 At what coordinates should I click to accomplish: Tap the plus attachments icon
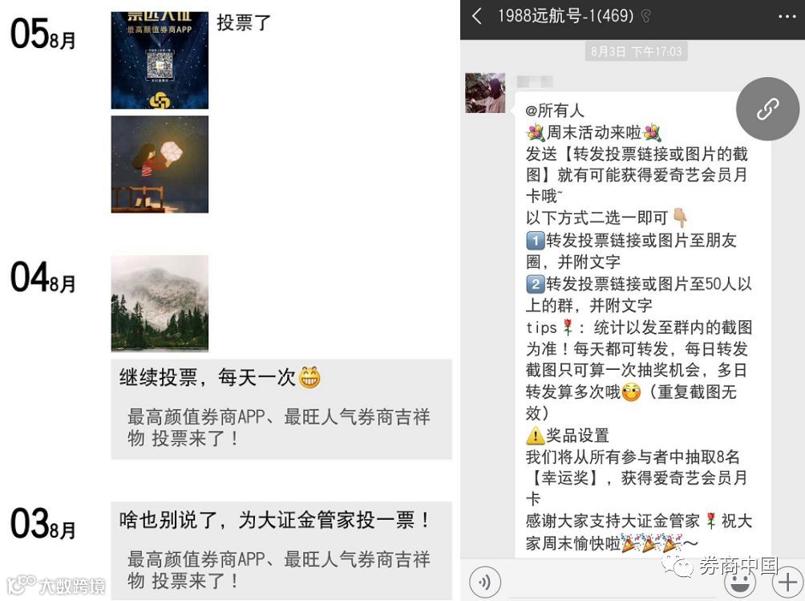[x=787, y=583]
